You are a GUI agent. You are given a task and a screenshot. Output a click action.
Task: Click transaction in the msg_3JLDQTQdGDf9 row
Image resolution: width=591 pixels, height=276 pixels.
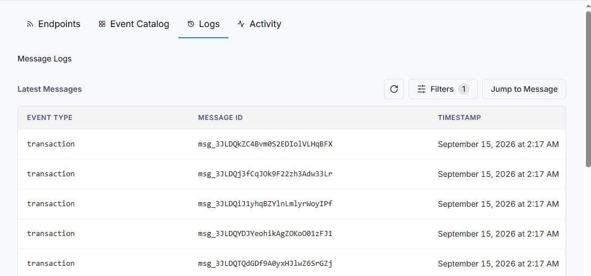pyautogui.click(x=51, y=263)
